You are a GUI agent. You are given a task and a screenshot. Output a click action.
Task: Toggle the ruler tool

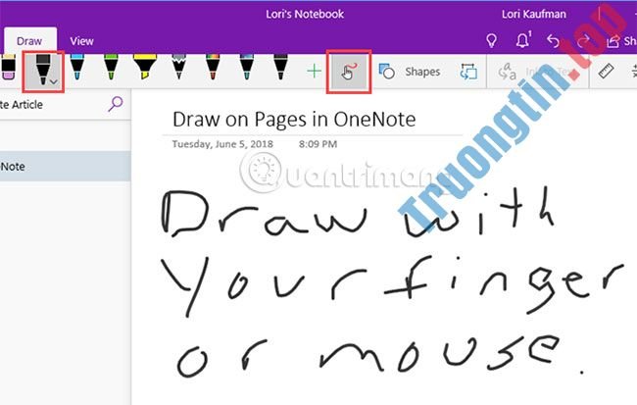(606, 72)
